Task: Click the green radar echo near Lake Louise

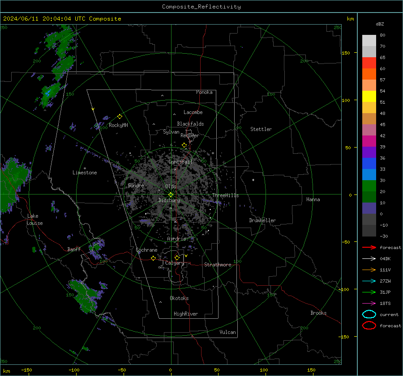Action: 13,182
